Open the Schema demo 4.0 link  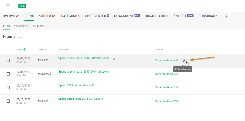(x=166, y=60)
